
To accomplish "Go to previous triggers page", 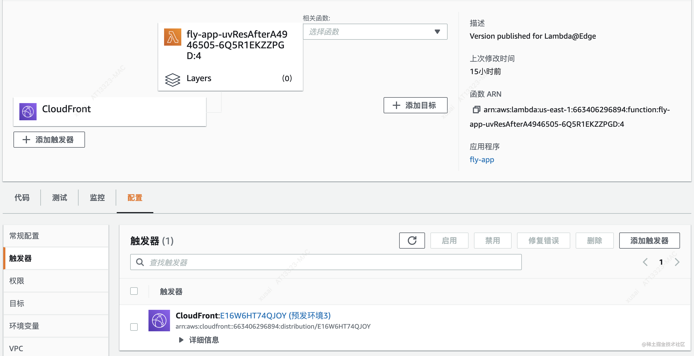I will (645, 262).
